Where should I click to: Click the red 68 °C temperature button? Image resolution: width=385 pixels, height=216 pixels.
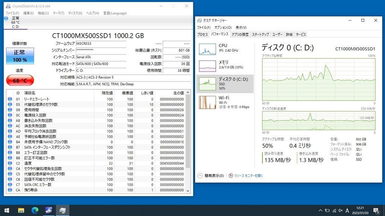pos(20,81)
